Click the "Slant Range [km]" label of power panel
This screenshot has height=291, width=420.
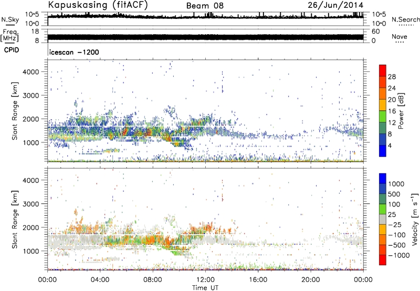(15, 111)
